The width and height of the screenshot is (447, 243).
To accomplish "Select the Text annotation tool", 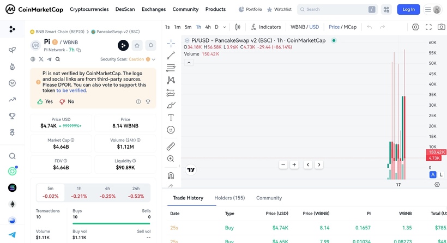I will (171, 117).
